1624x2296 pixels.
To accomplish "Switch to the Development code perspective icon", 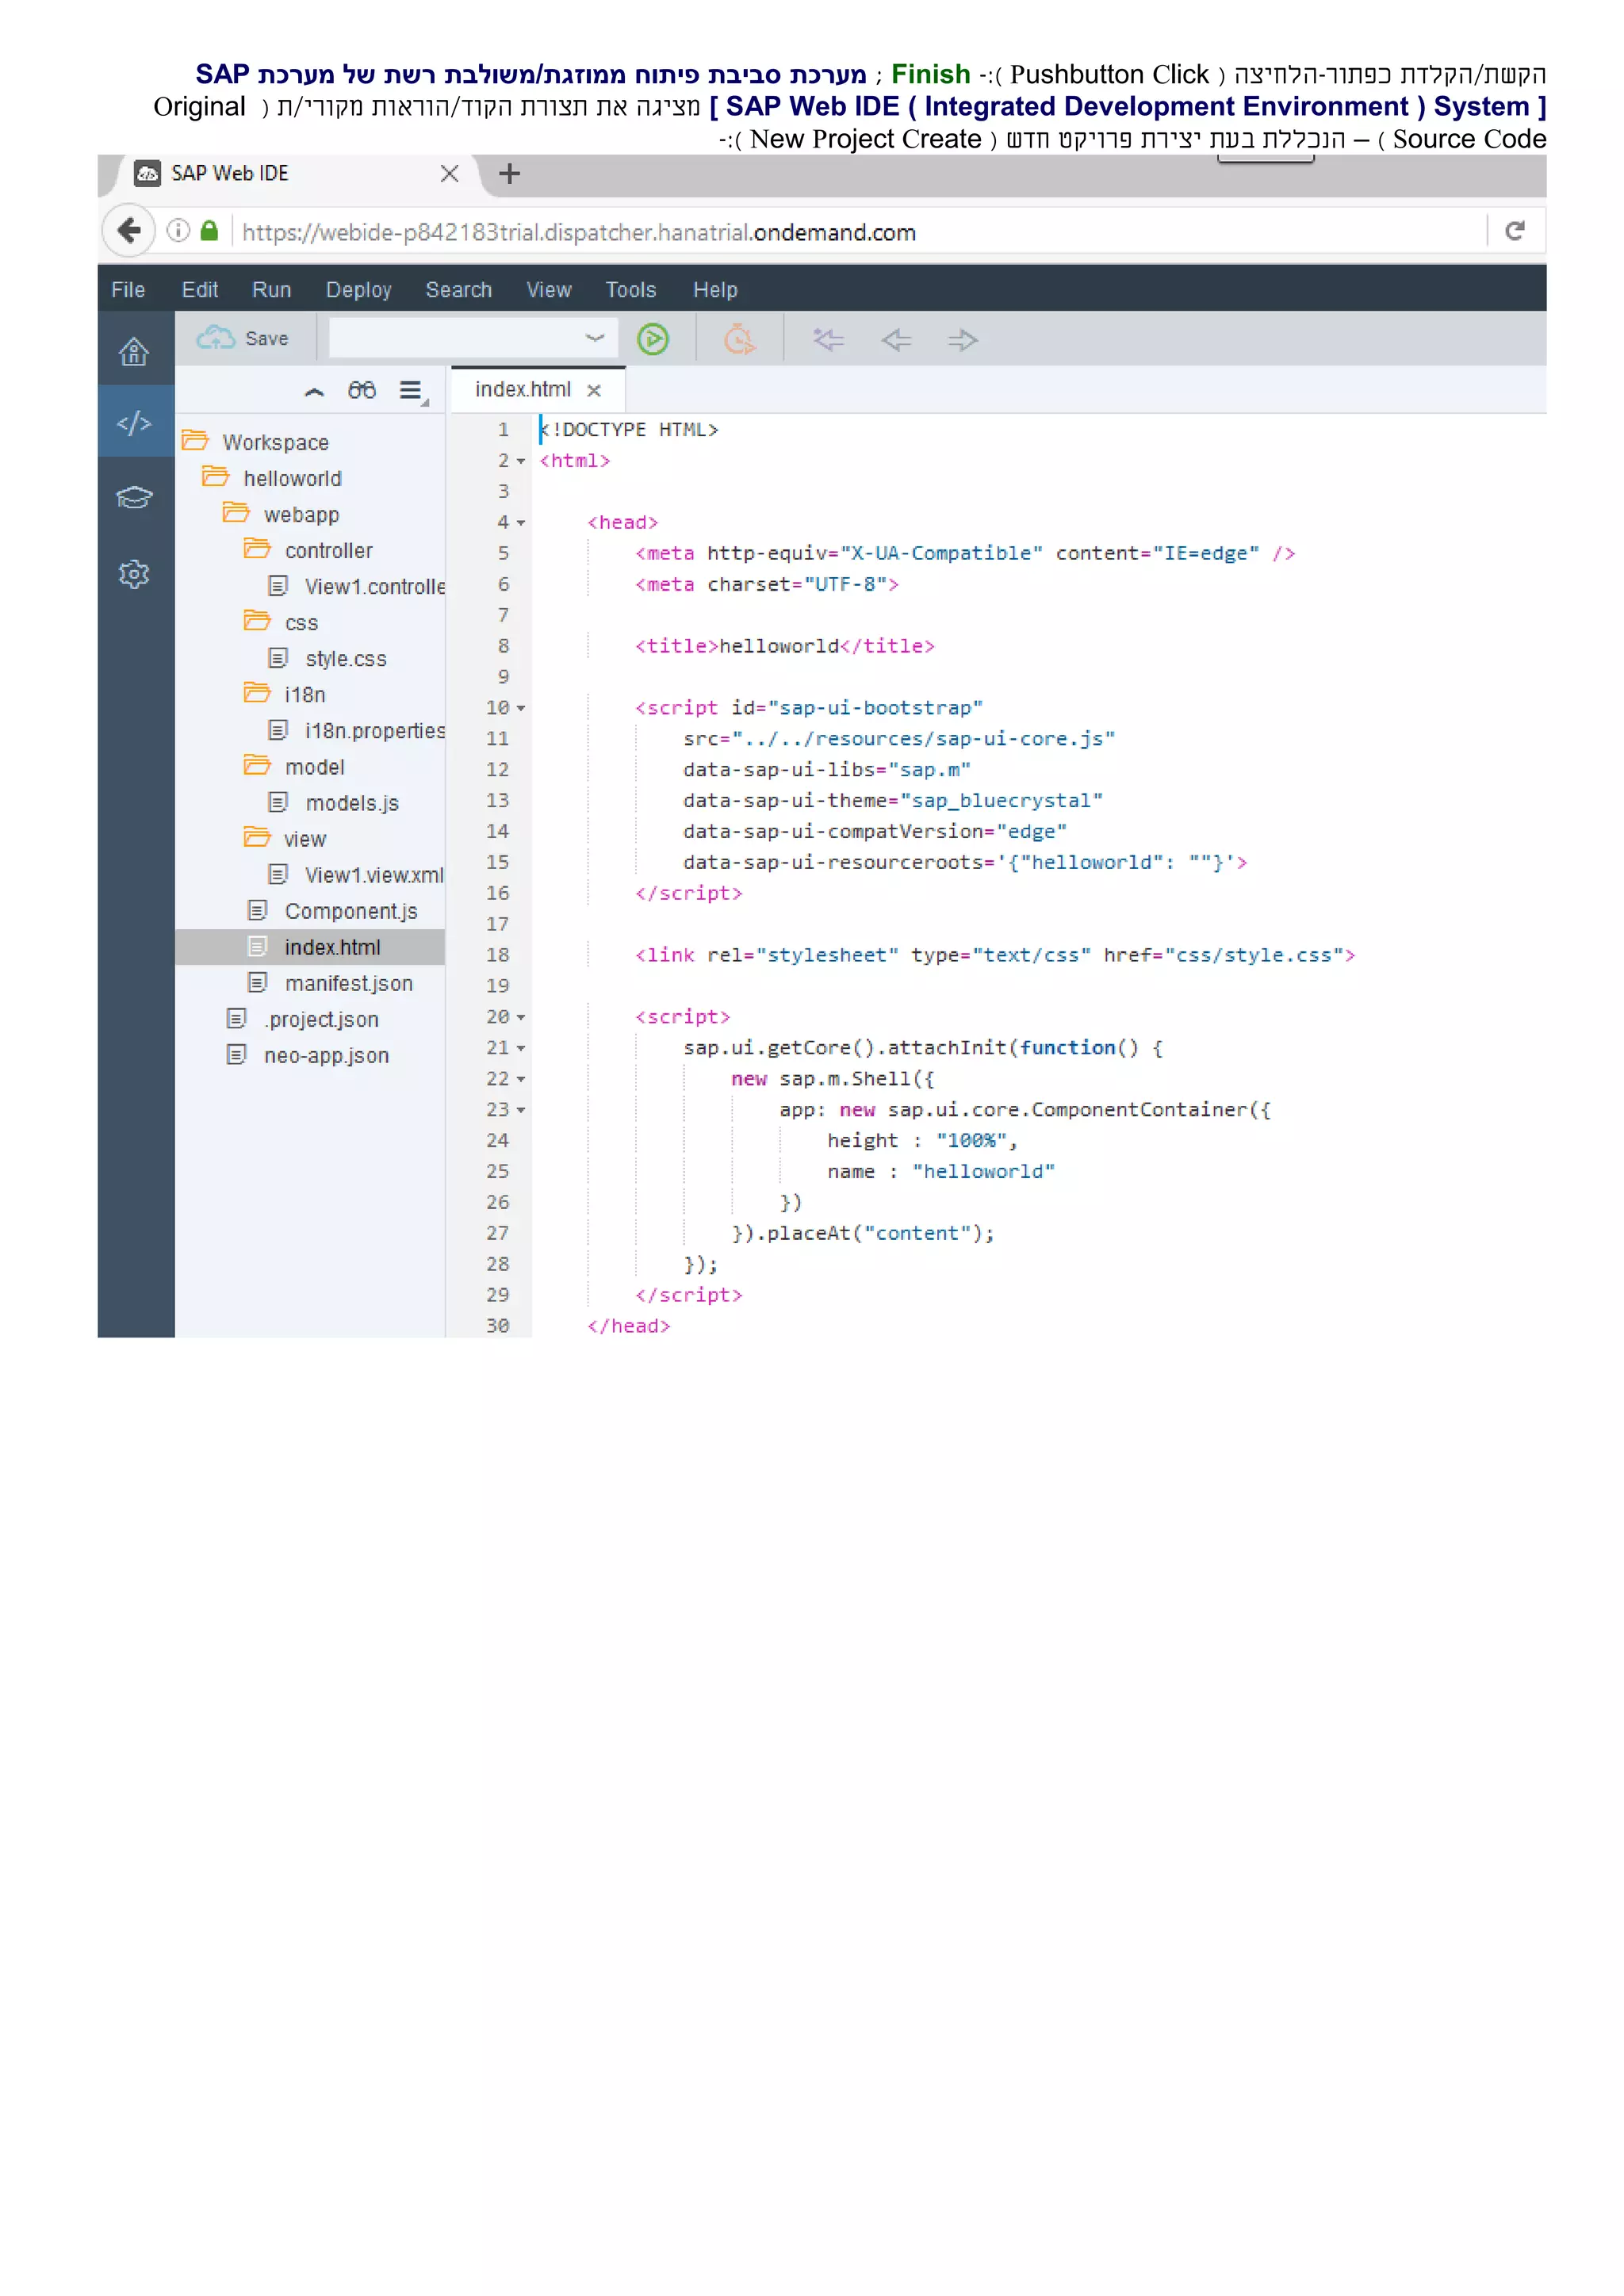I will tap(134, 423).
